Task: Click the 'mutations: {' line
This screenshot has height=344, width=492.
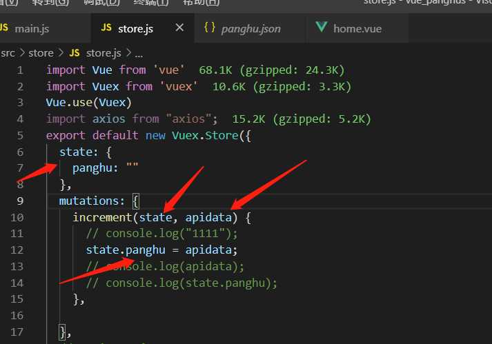Action: (x=99, y=201)
